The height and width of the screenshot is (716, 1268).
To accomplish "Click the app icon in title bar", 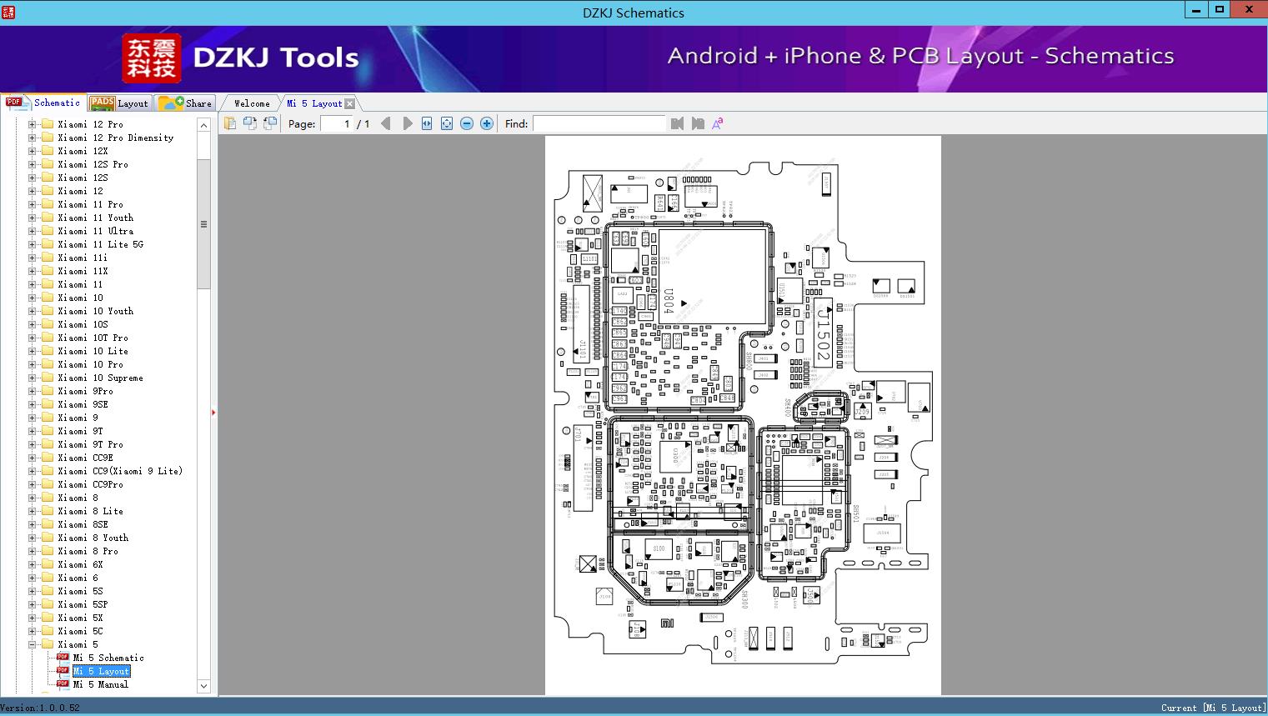I will [8, 12].
